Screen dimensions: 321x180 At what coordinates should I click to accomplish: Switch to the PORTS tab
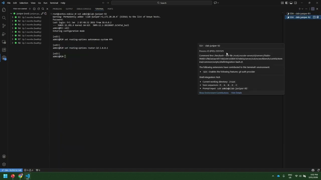(x=110, y=9)
